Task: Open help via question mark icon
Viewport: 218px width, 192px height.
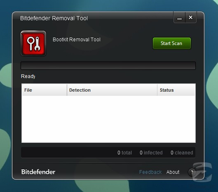Action: 192,172
